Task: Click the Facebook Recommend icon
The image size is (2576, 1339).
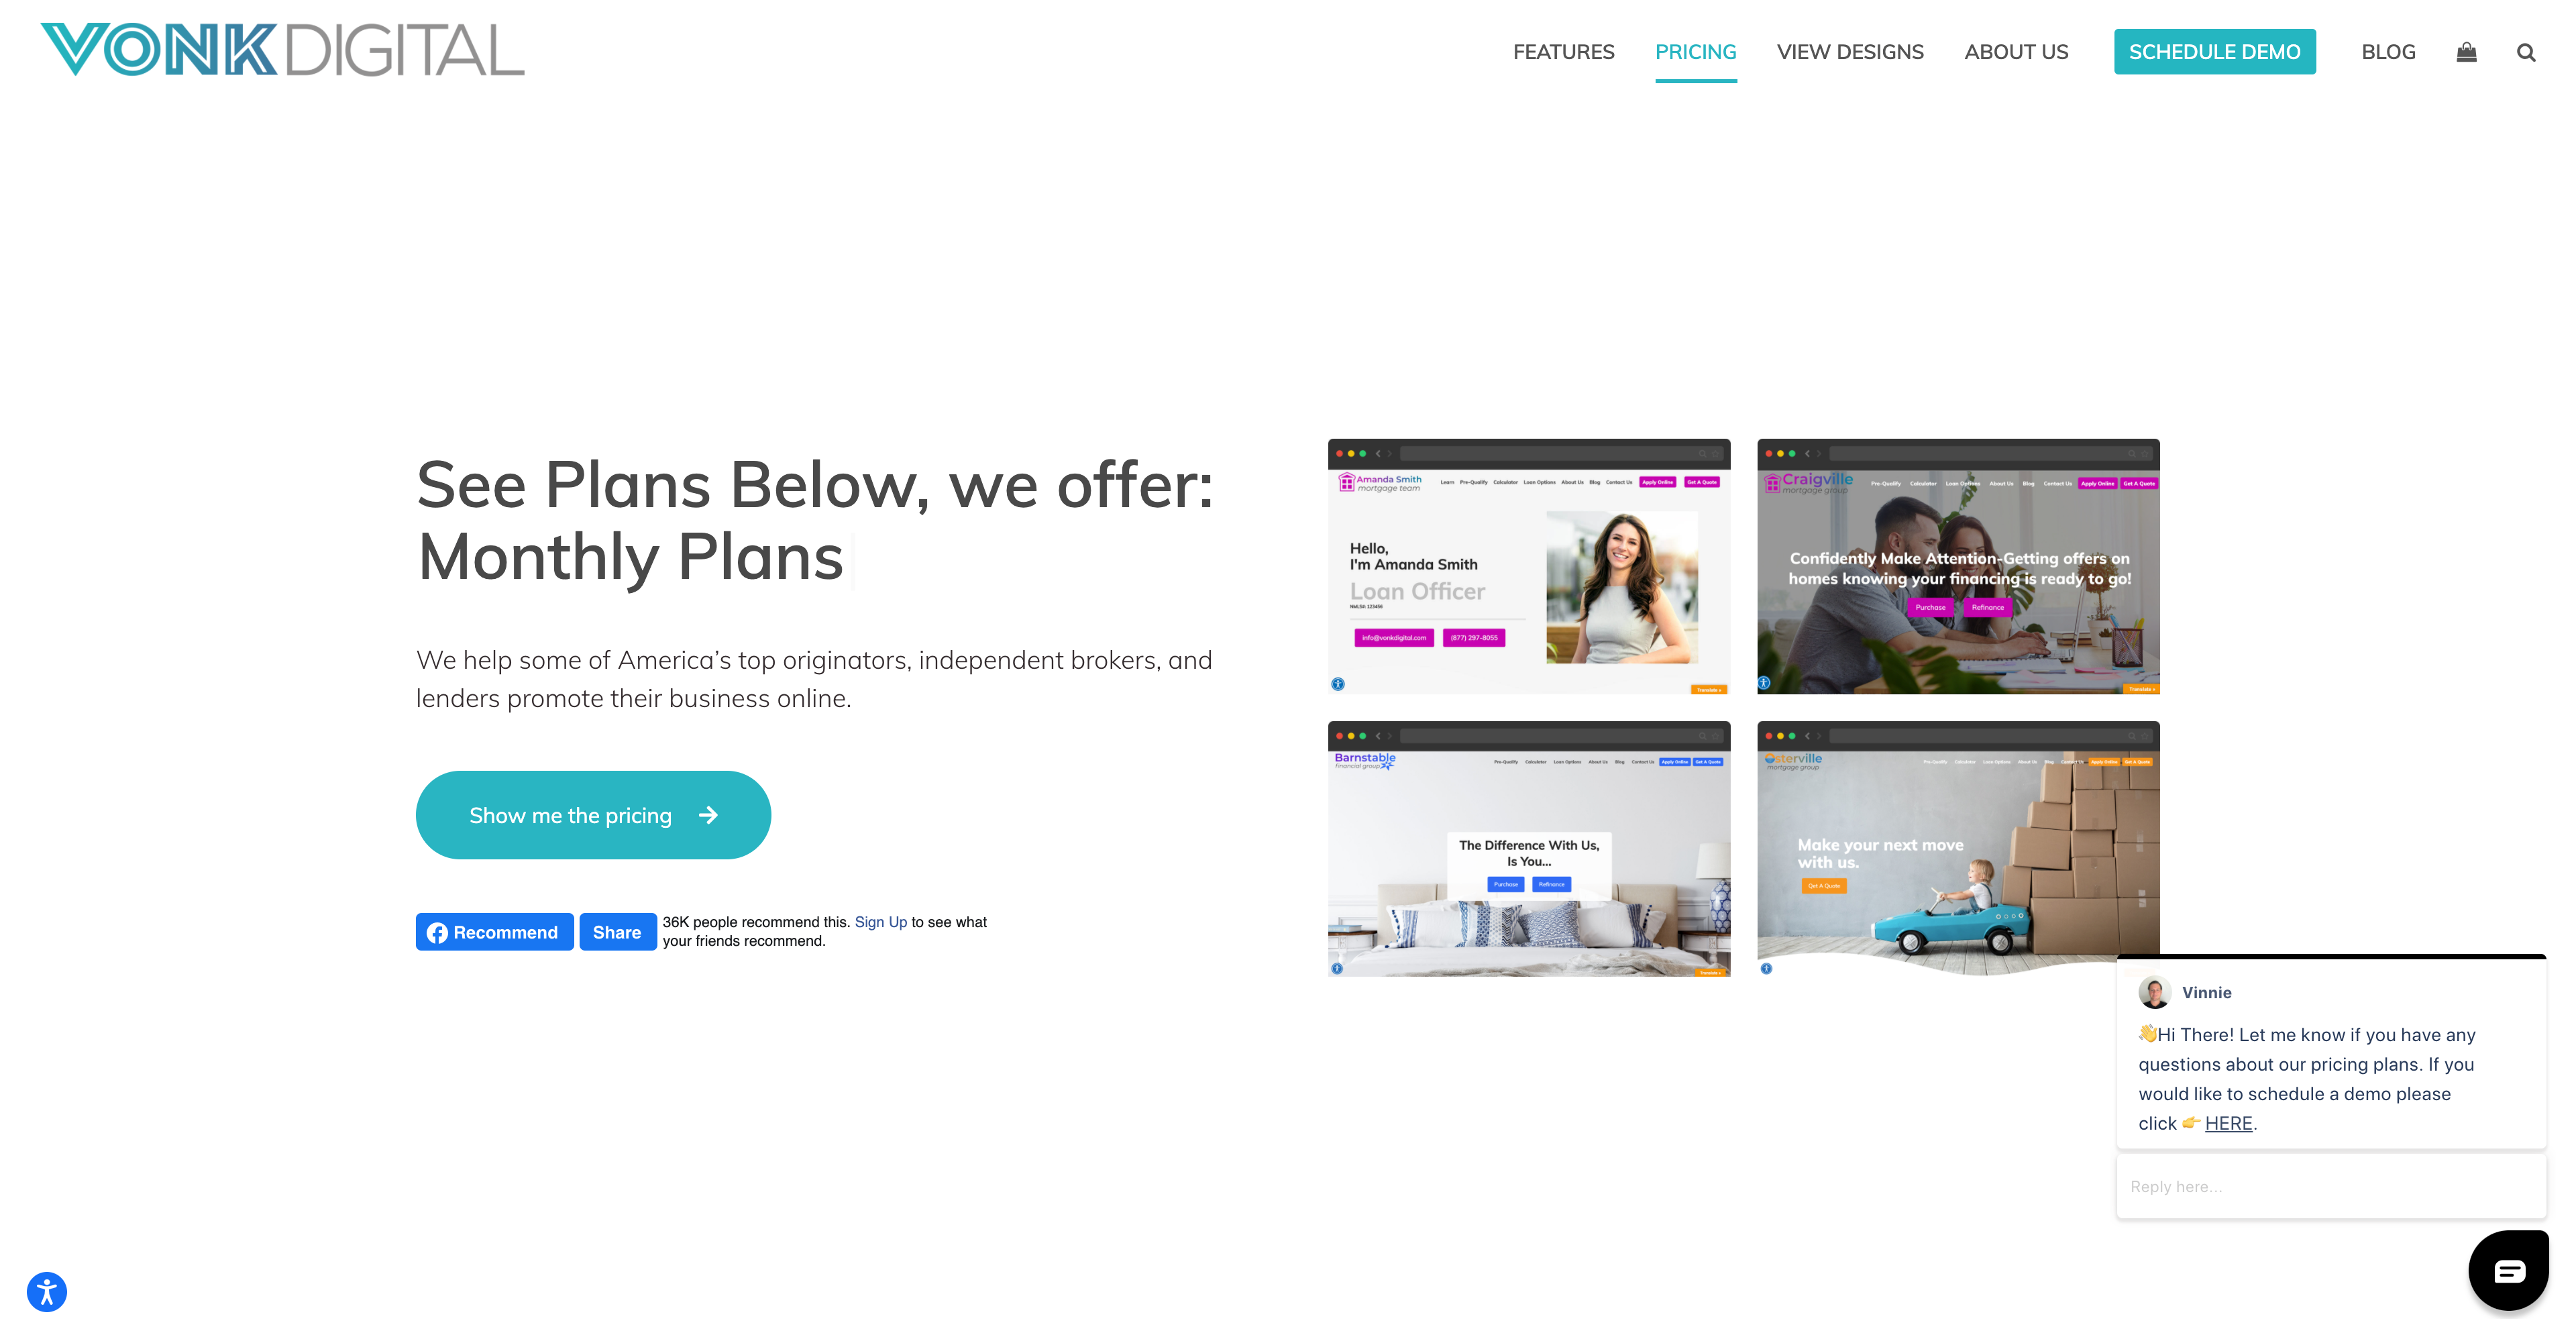Action: [496, 930]
